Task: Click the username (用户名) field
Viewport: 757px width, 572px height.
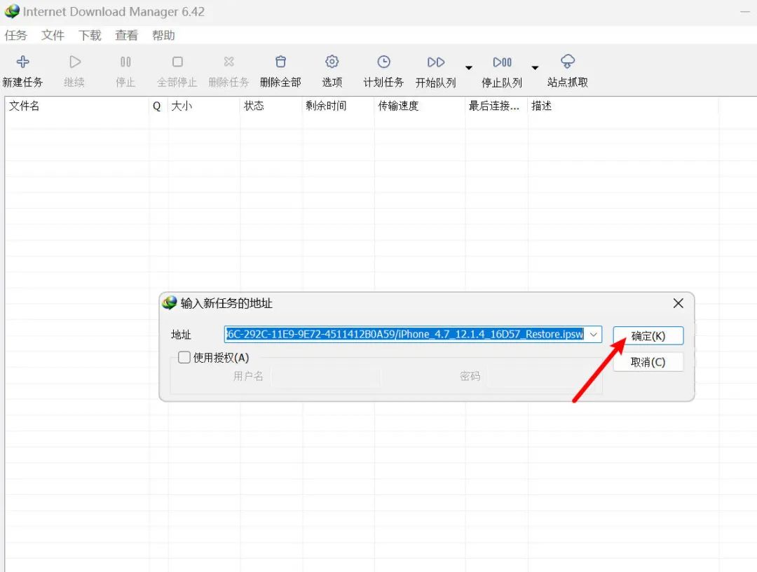Action: (x=325, y=377)
